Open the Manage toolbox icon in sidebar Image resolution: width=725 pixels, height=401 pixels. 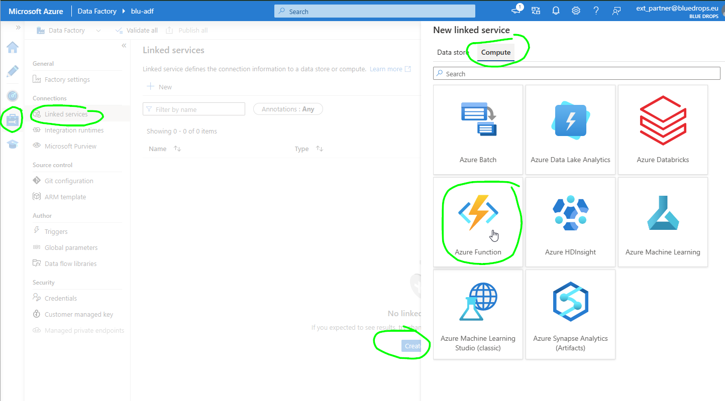click(13, 120)
